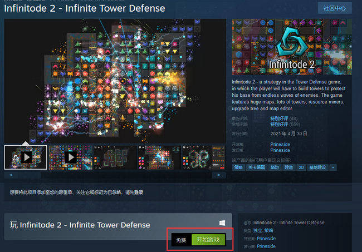The width and height of the screenshot is (362, 252).
Task: Click the Windows platform icon
Action: click(222, 223)
